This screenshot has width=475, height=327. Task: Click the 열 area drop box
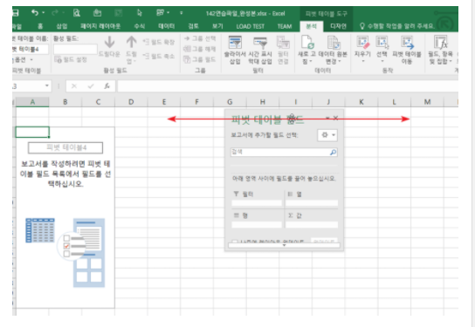click(312, 203)
